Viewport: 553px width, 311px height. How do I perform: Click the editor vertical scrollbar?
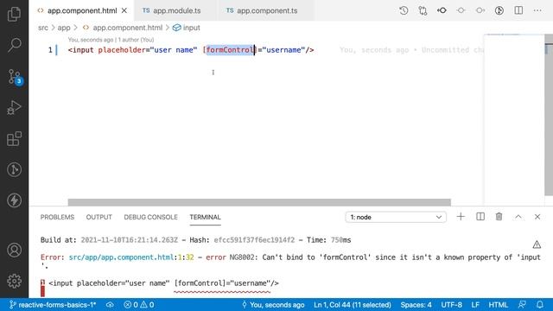click(x=549, y=115)
